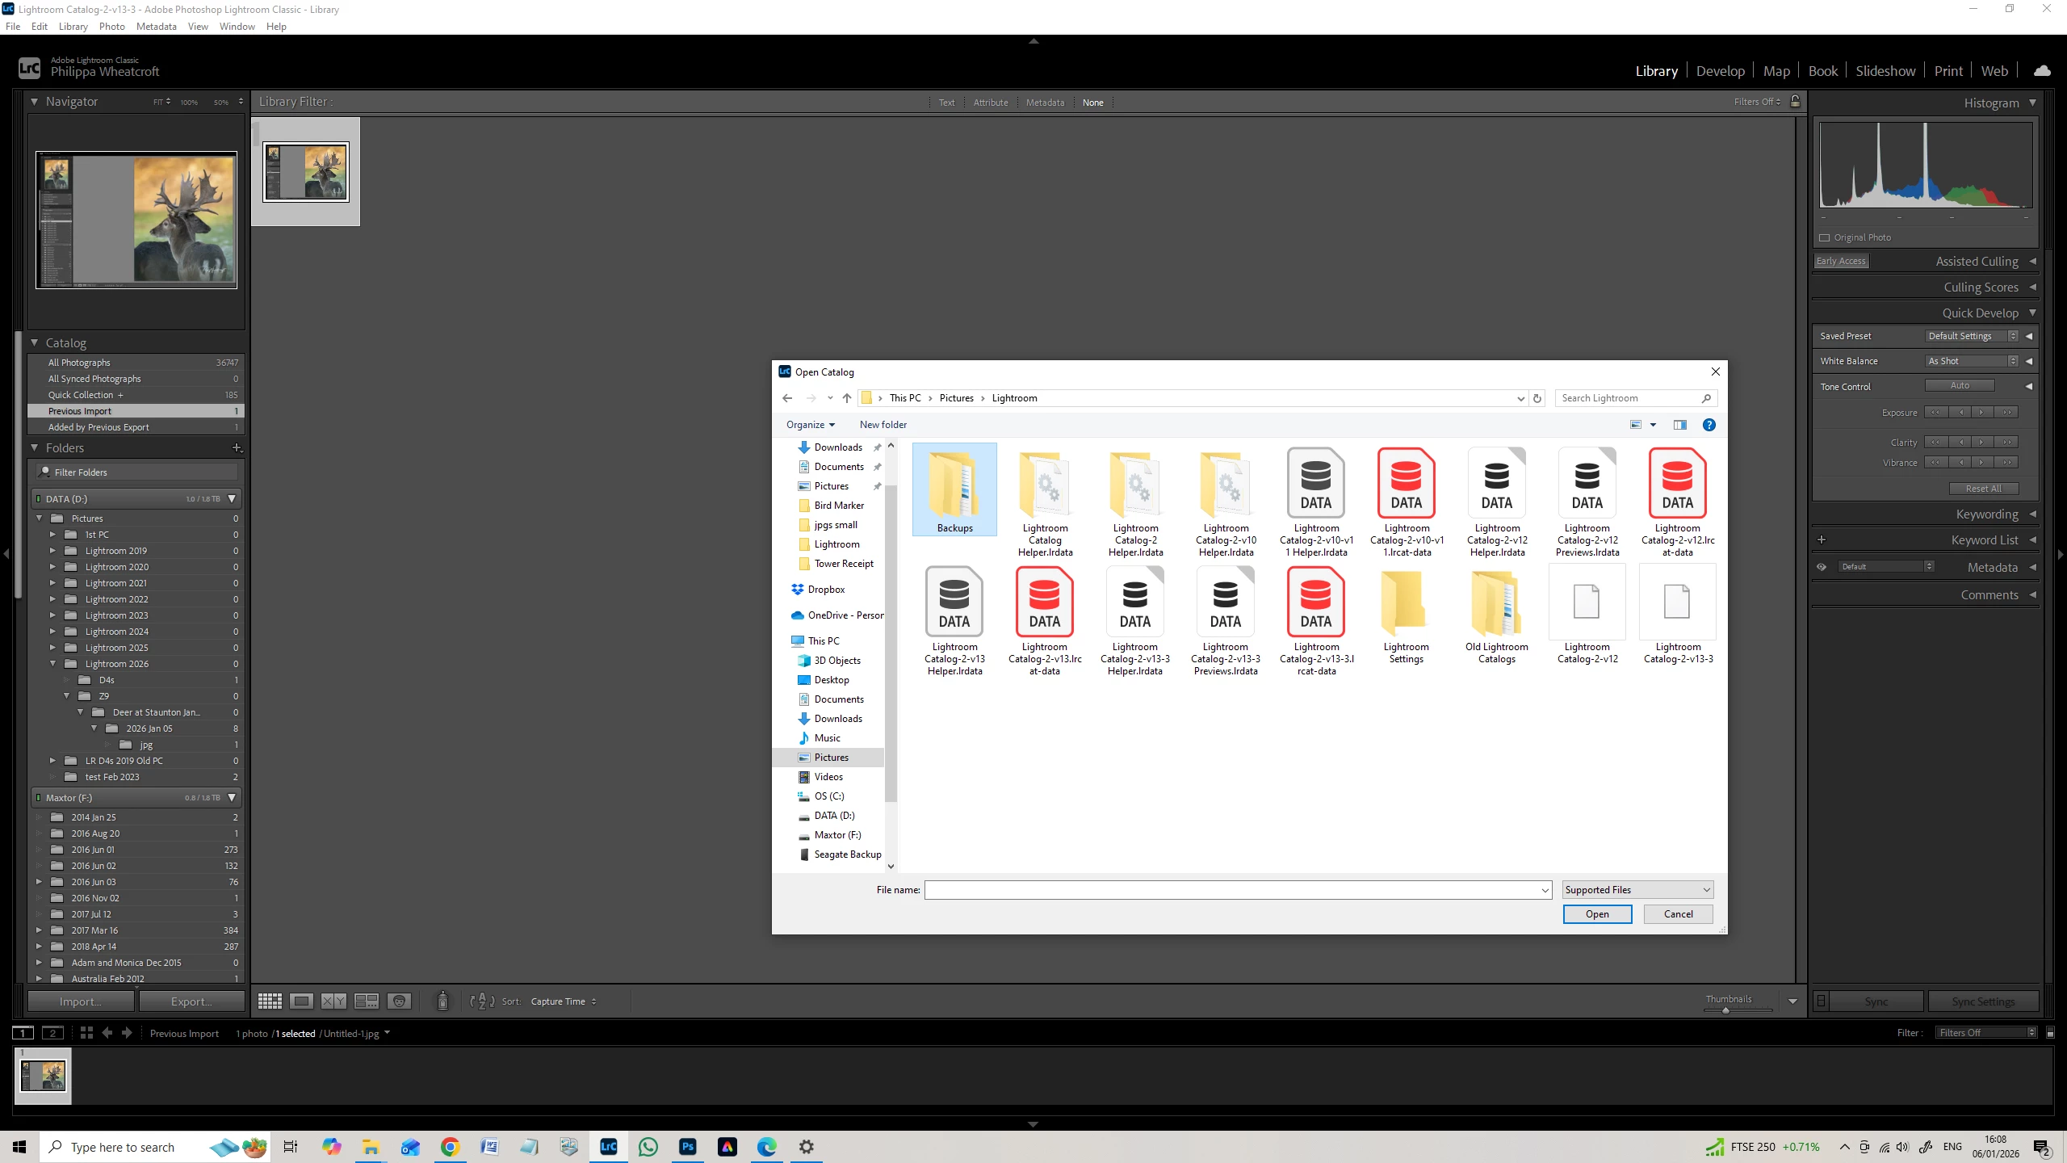Select the Attribute library filter tab

coord(991,103)
